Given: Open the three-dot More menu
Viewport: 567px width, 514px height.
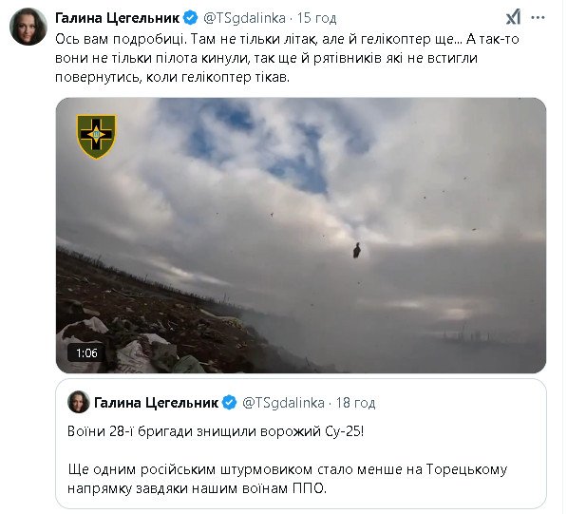Looking at the screenshot, I should 539,17.
